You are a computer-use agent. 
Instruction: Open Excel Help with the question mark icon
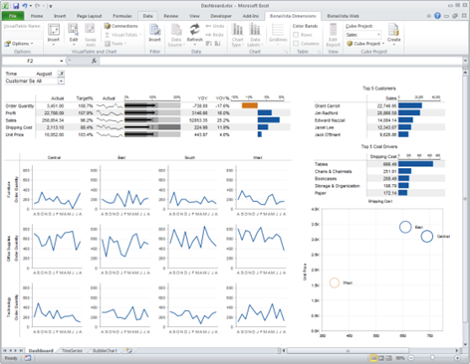pyautogui.click(x=437, y=16)
